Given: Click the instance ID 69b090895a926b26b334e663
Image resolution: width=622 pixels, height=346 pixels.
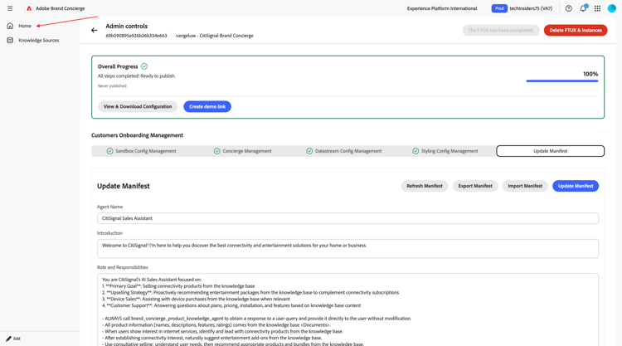Looking at the screenshot, I should click(x=136, y=36).
